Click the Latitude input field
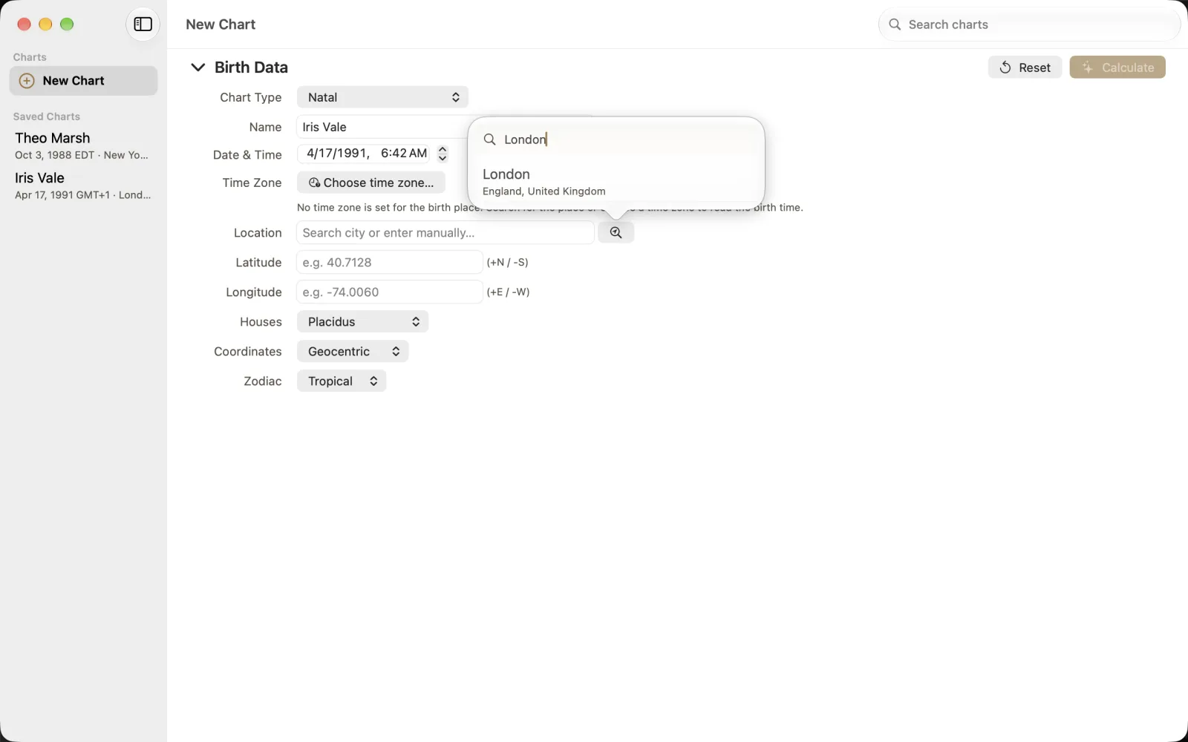The height and width of the screenshot is (742, 1188). click(390, 262)
